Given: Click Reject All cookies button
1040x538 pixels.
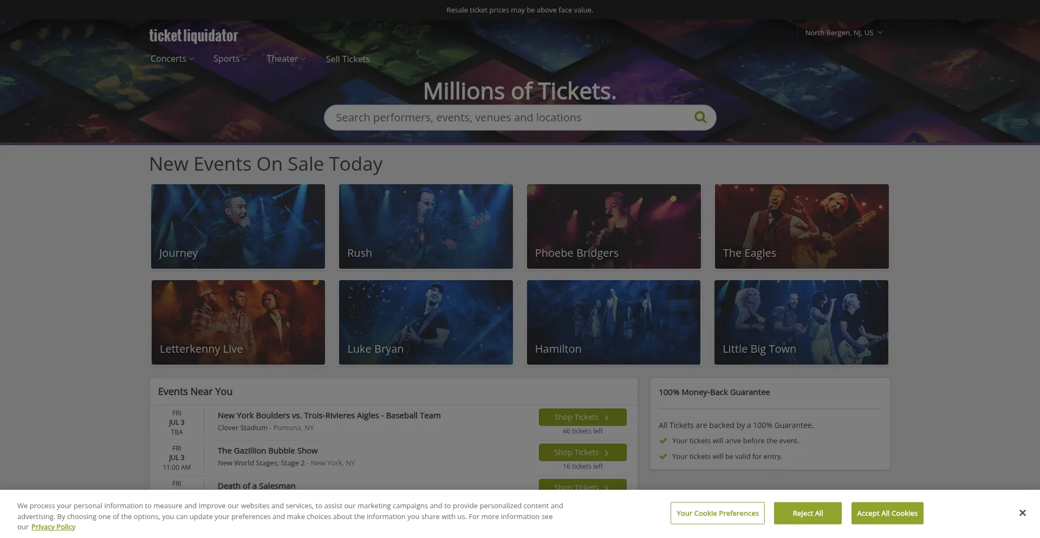Looking at the screenshot, I should tap(808, 513).
